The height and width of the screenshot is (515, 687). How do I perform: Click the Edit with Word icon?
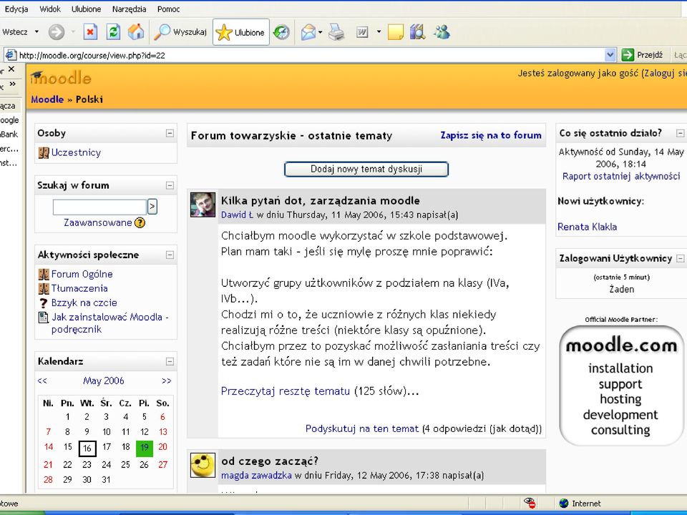[362, 32]
